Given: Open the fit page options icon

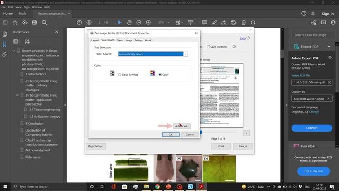Looking at the screenshot, I should coord(178,22).
